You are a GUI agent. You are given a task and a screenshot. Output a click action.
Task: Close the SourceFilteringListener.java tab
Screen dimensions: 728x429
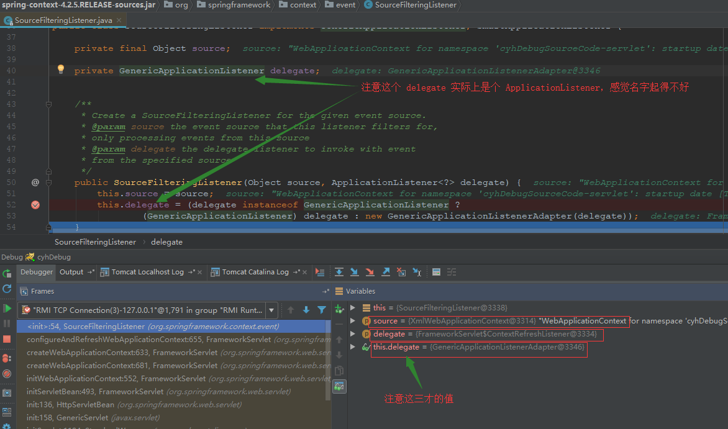[119, 20]
